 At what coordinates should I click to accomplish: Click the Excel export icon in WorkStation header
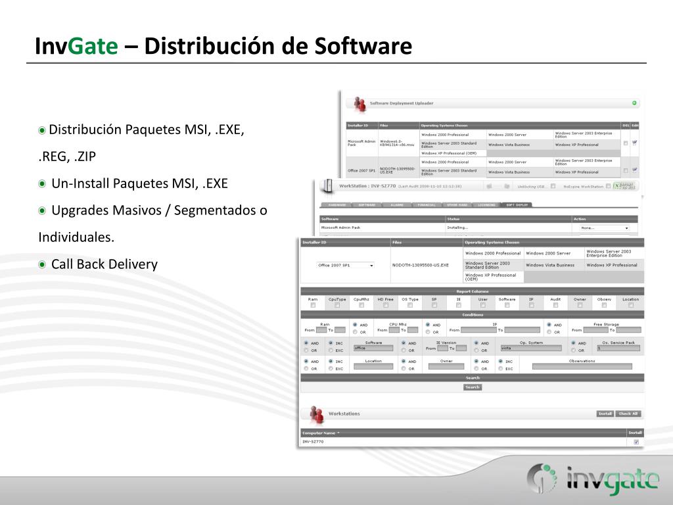(x=624, y=186)
